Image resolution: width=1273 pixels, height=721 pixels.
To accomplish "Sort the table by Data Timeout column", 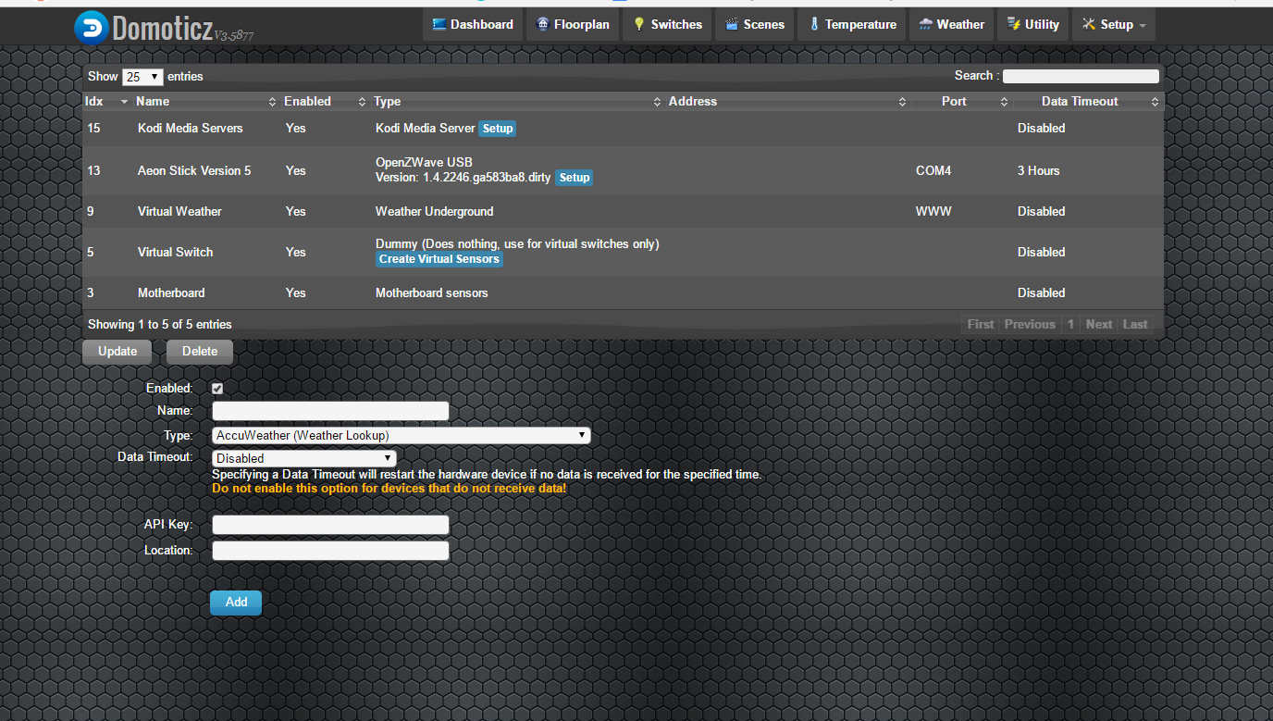I will click(1087, 102).
